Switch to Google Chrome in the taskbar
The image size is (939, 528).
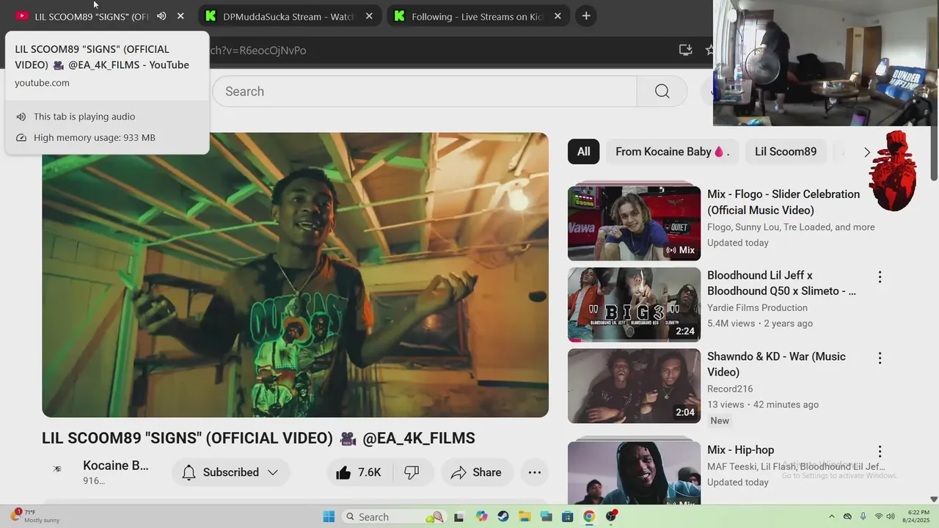589,516
